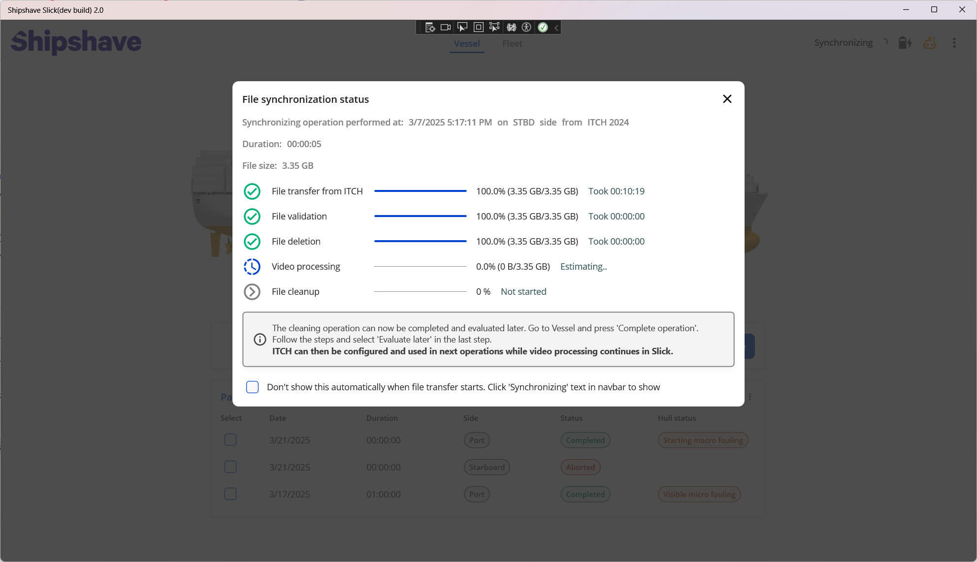The height and width of the screenshot is (562, 977).
Task: Open the three-dot menu in the navbar
Action: click(954, 43)
